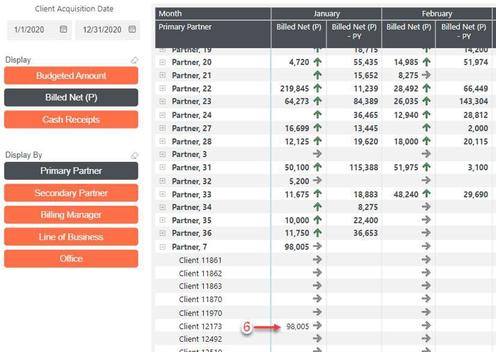Click the green up arrow for Partner, 31 February

pyautogui.click(x=426, y=167)
